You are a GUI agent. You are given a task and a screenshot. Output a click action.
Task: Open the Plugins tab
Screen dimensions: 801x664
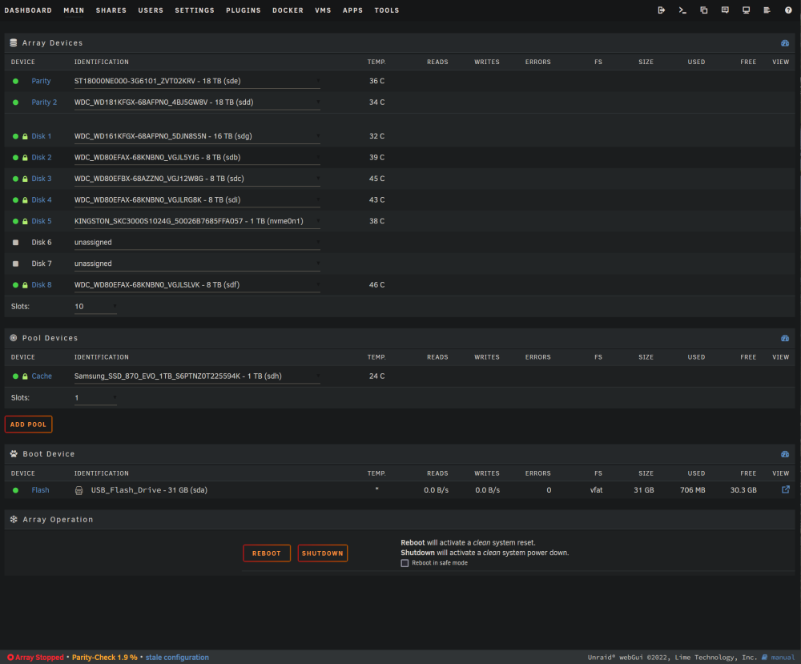pos(244,10)
